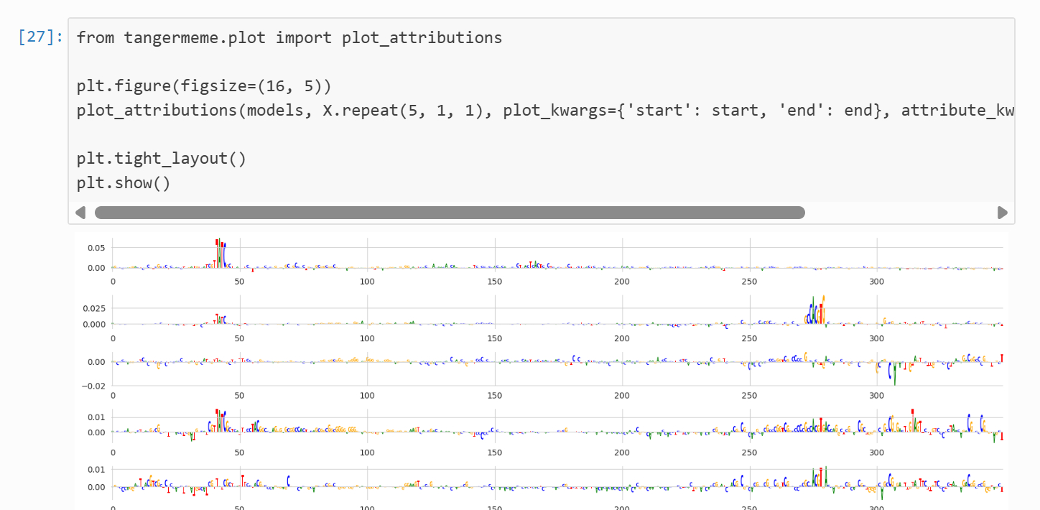The height and width of the screenshot is (510, 1040).
Task: Click the right scroll arrow under the code
Action: click(x=1003, y=213)
